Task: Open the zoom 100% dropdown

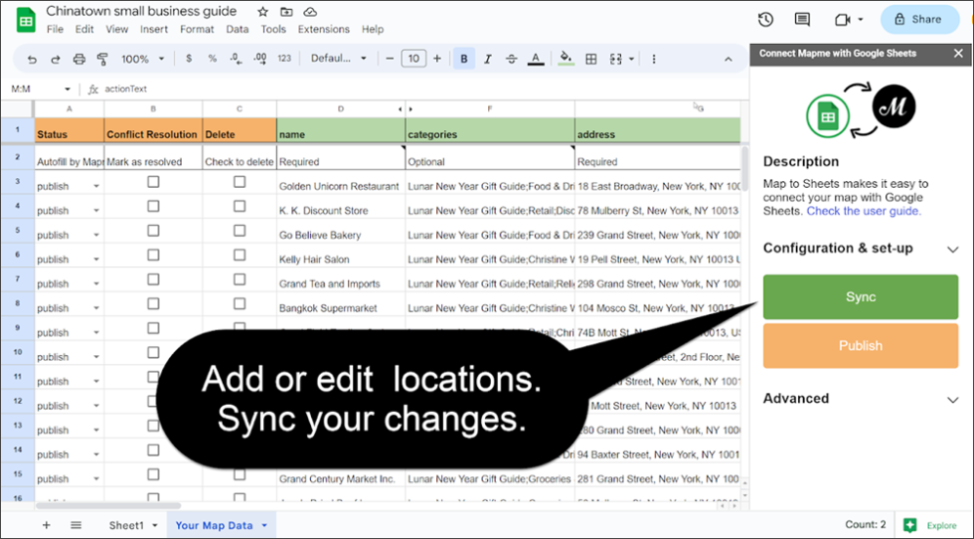Action: pos(142,59)
